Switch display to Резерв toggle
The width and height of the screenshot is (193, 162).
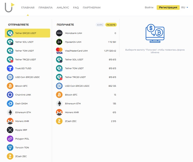[111, 25]
